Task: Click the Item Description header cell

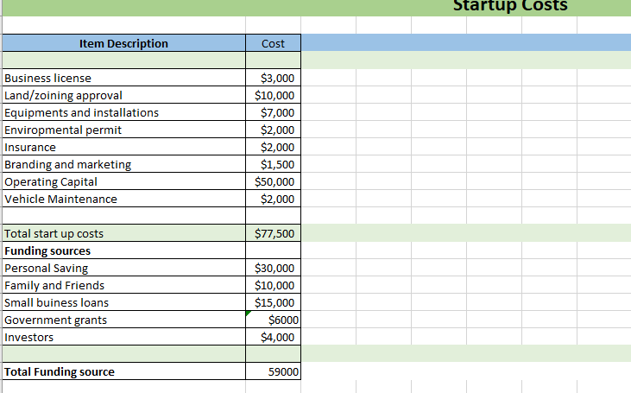Action: coord(123,43)
